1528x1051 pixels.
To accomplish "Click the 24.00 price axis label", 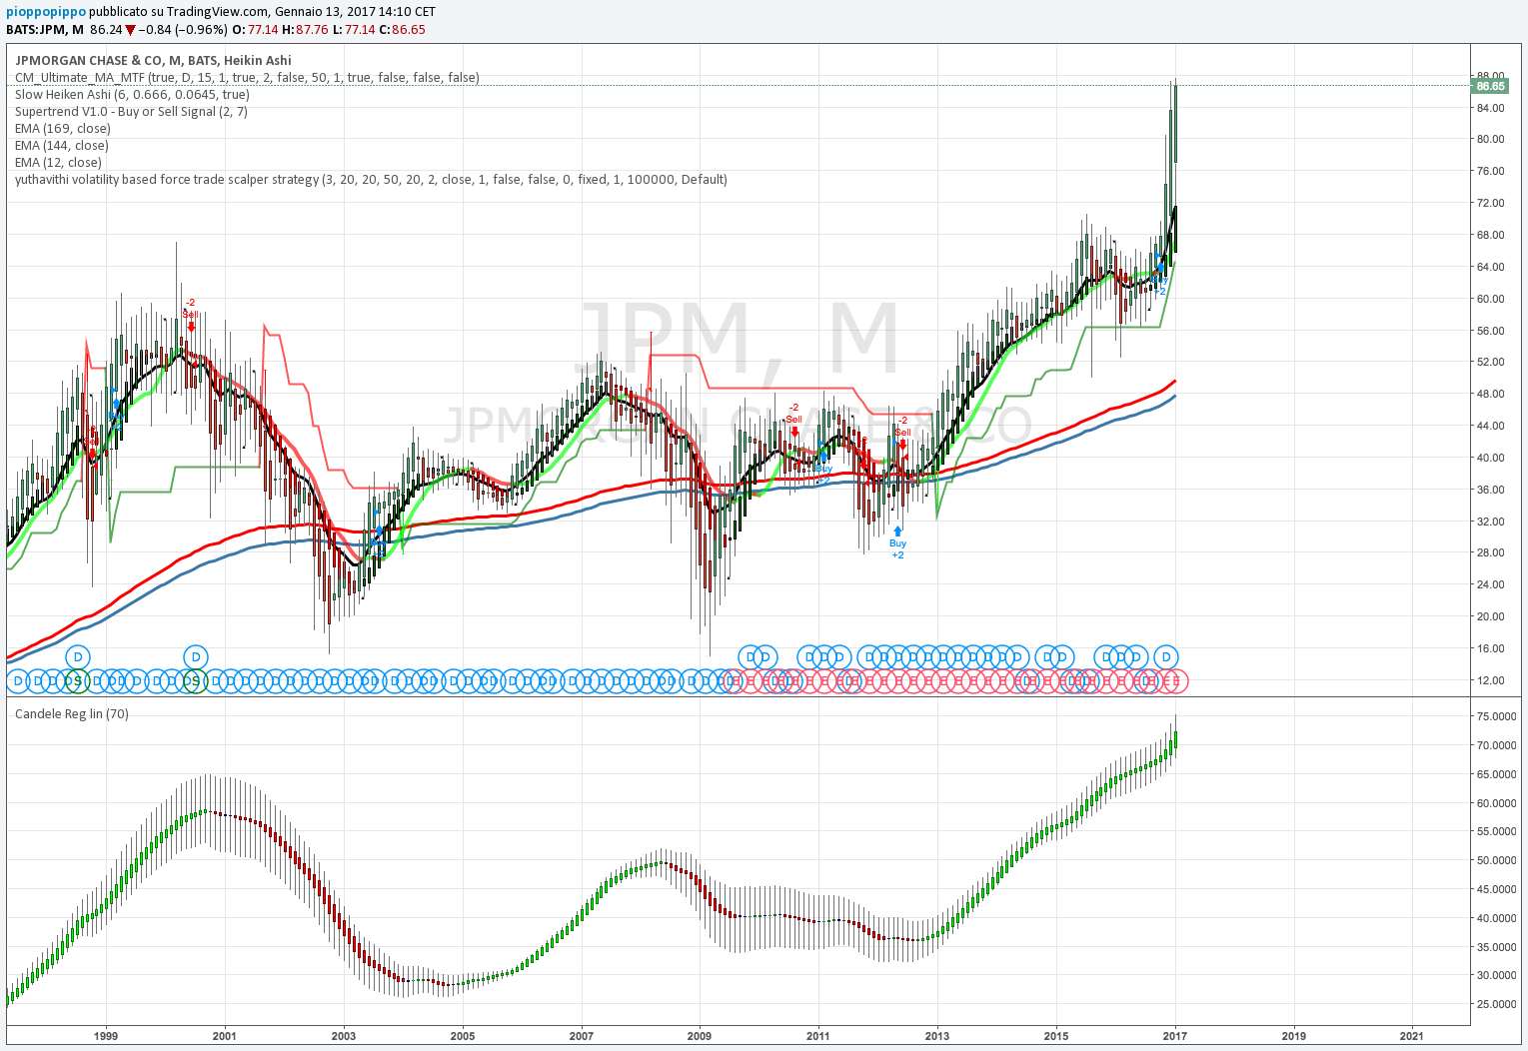I will pos(1490,584).
